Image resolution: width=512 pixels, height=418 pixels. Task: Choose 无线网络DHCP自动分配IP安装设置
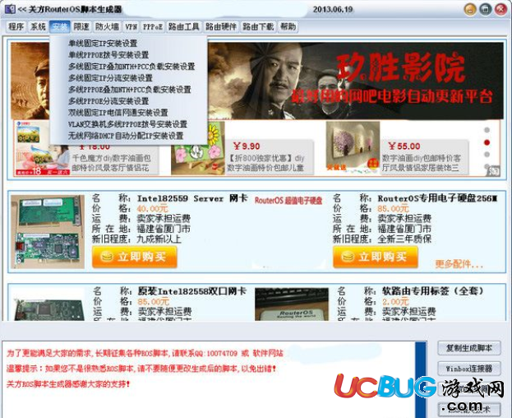(x=126, y=136)
